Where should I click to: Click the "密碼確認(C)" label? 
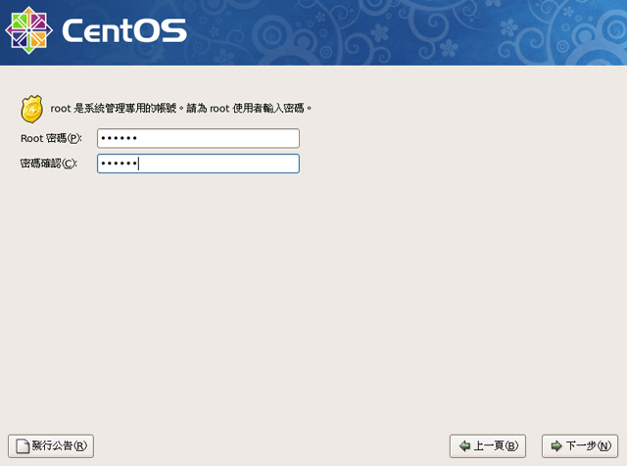(x=48, y=163)
